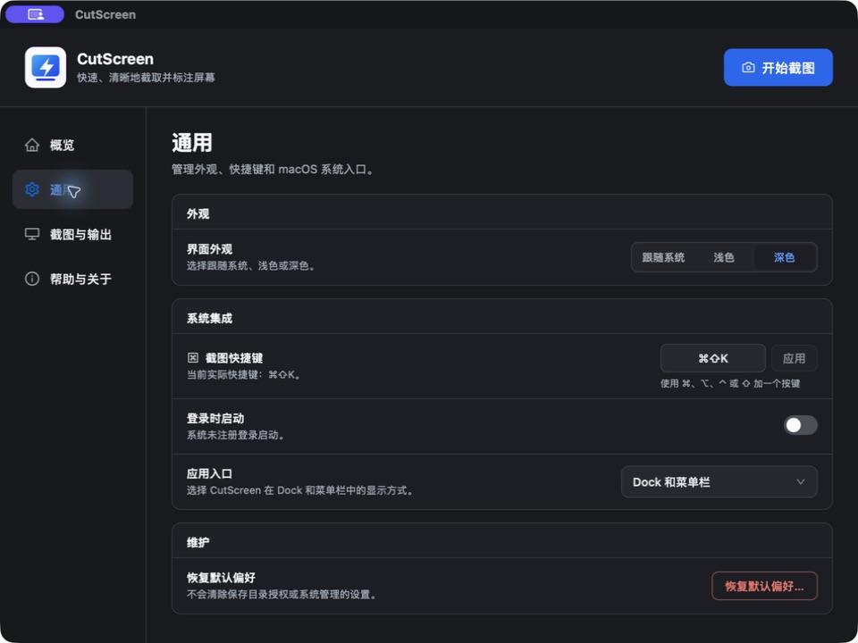Viewport: 858px width, 643px height.
Task: Select the 通用 sidebar section
Action: (x=72, y=189)
